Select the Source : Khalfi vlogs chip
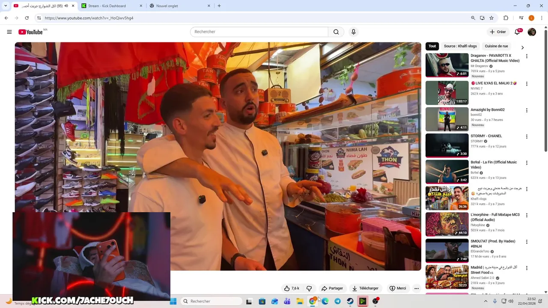Screen dimensions: 548x308 coord(460,46)
